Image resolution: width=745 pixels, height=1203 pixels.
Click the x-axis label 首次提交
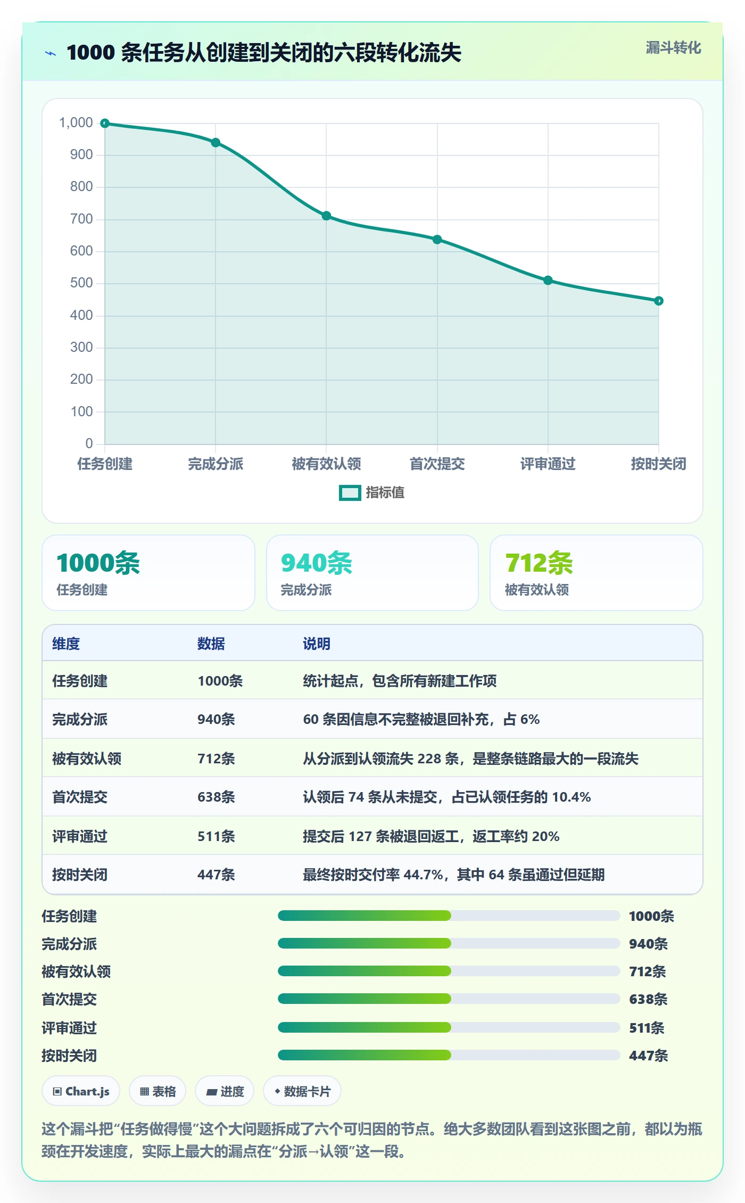(437, 464)
